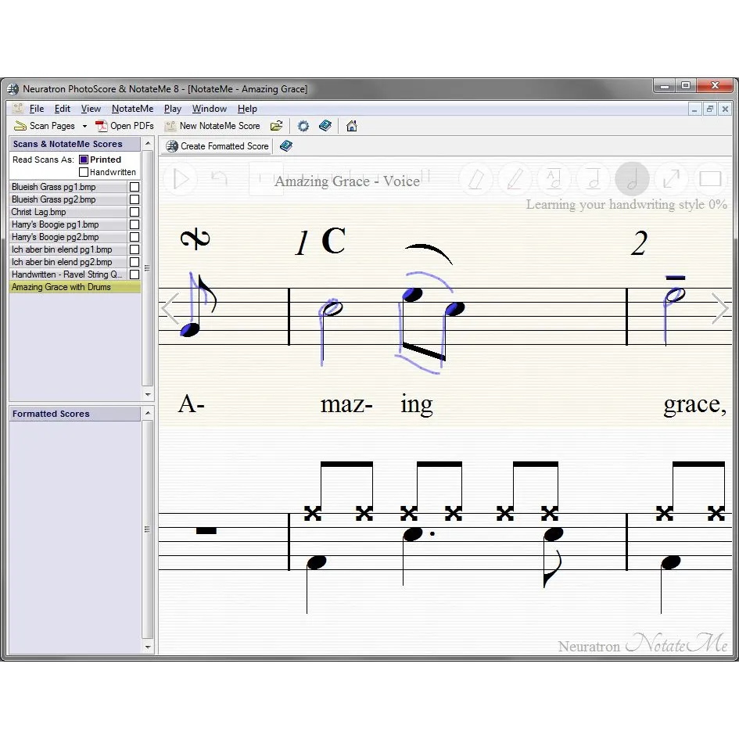Restore the inner document window
The width and height of the screenshot is (739, 739).
(709, 109)
